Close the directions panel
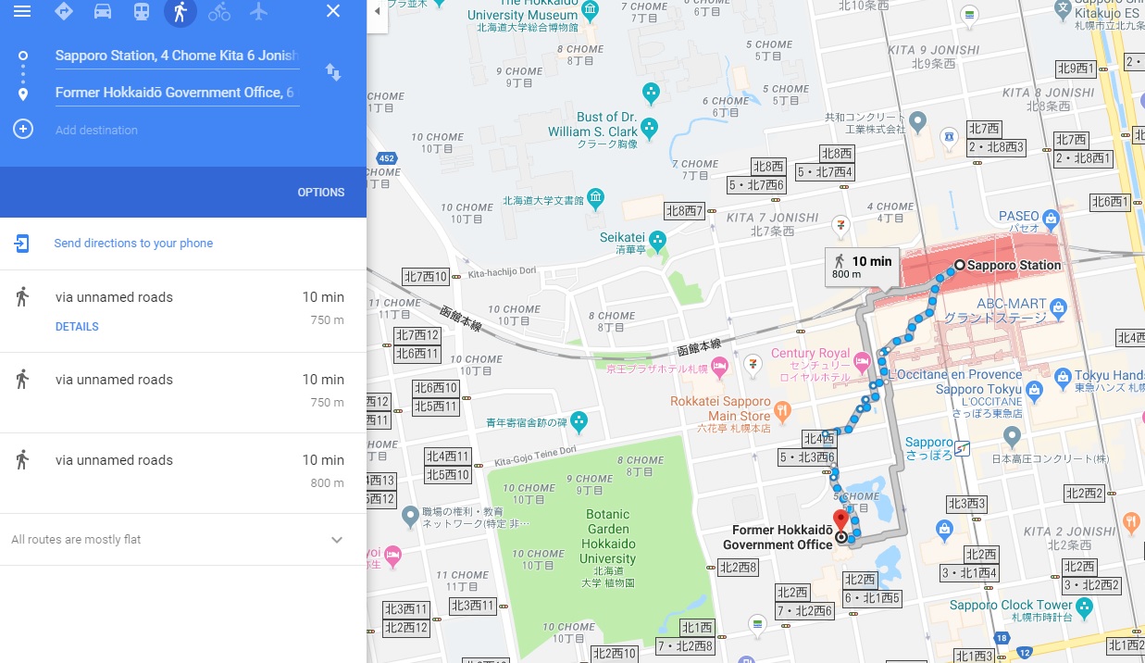This screenshot has width=1145, height=663. click(x=333, y=11)
